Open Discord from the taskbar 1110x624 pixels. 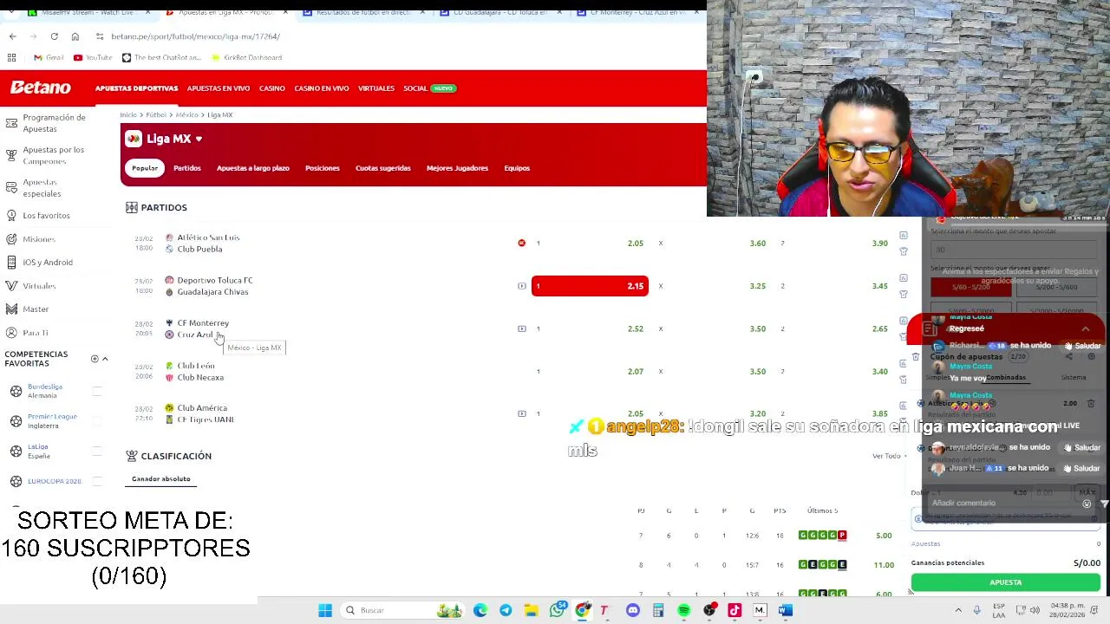(633, 610)
